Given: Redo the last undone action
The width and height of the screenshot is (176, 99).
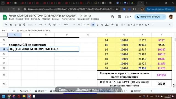Looking at the screenshot, I should (15, 25).
